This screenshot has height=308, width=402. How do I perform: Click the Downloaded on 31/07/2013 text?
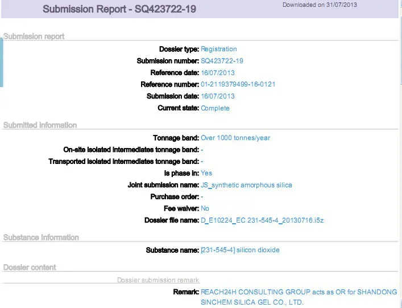(320, 5)
